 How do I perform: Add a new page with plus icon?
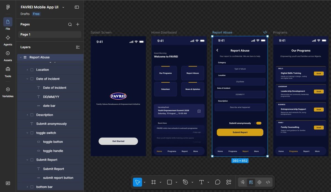pos(78,24)
